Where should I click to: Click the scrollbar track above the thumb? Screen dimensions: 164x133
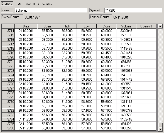(160, 76)
